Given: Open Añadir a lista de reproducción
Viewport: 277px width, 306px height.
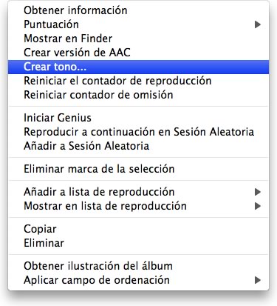Looking at the screenshot, I should point(138,192).
